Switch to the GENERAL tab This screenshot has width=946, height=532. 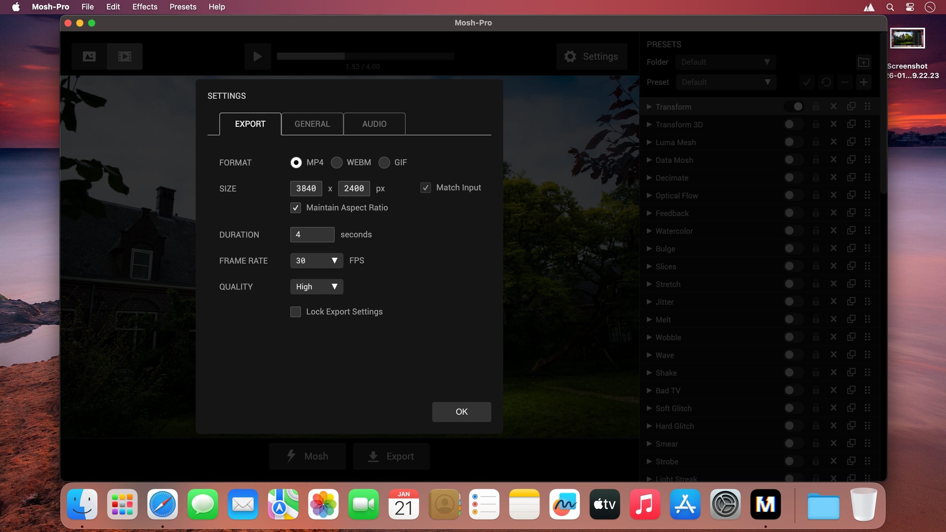point(312,124)
